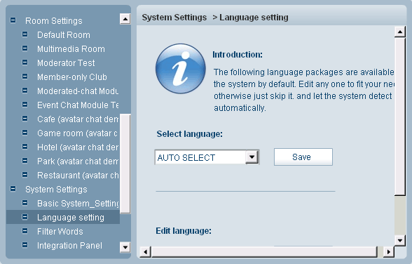Open Moderator Test room item
This screenshot has width=412, height=264.
66,63
